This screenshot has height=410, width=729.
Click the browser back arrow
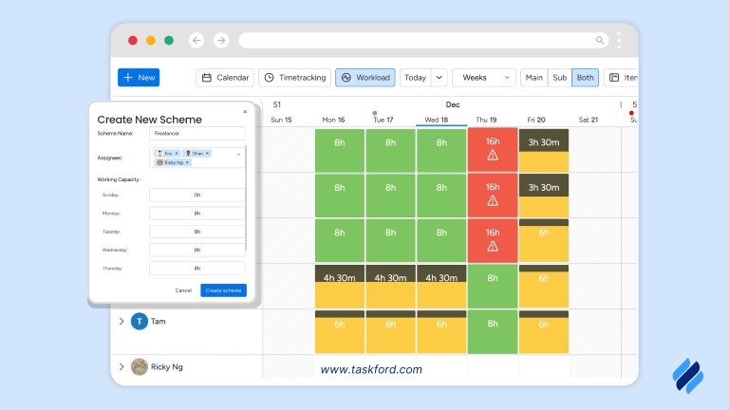click(196, 41)
